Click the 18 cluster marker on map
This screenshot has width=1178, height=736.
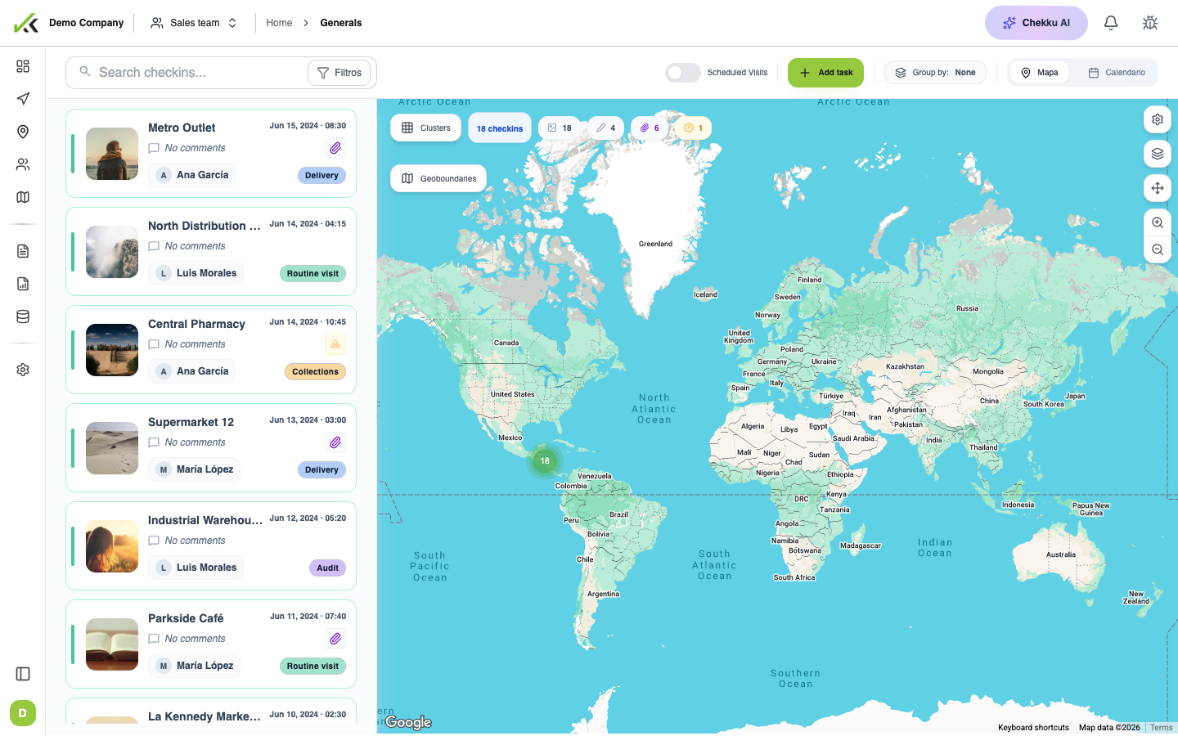click(x=545, y=461)
